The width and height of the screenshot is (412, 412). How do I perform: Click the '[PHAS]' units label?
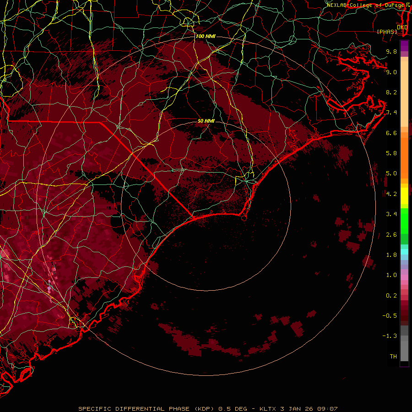click(x=387, y=32)
